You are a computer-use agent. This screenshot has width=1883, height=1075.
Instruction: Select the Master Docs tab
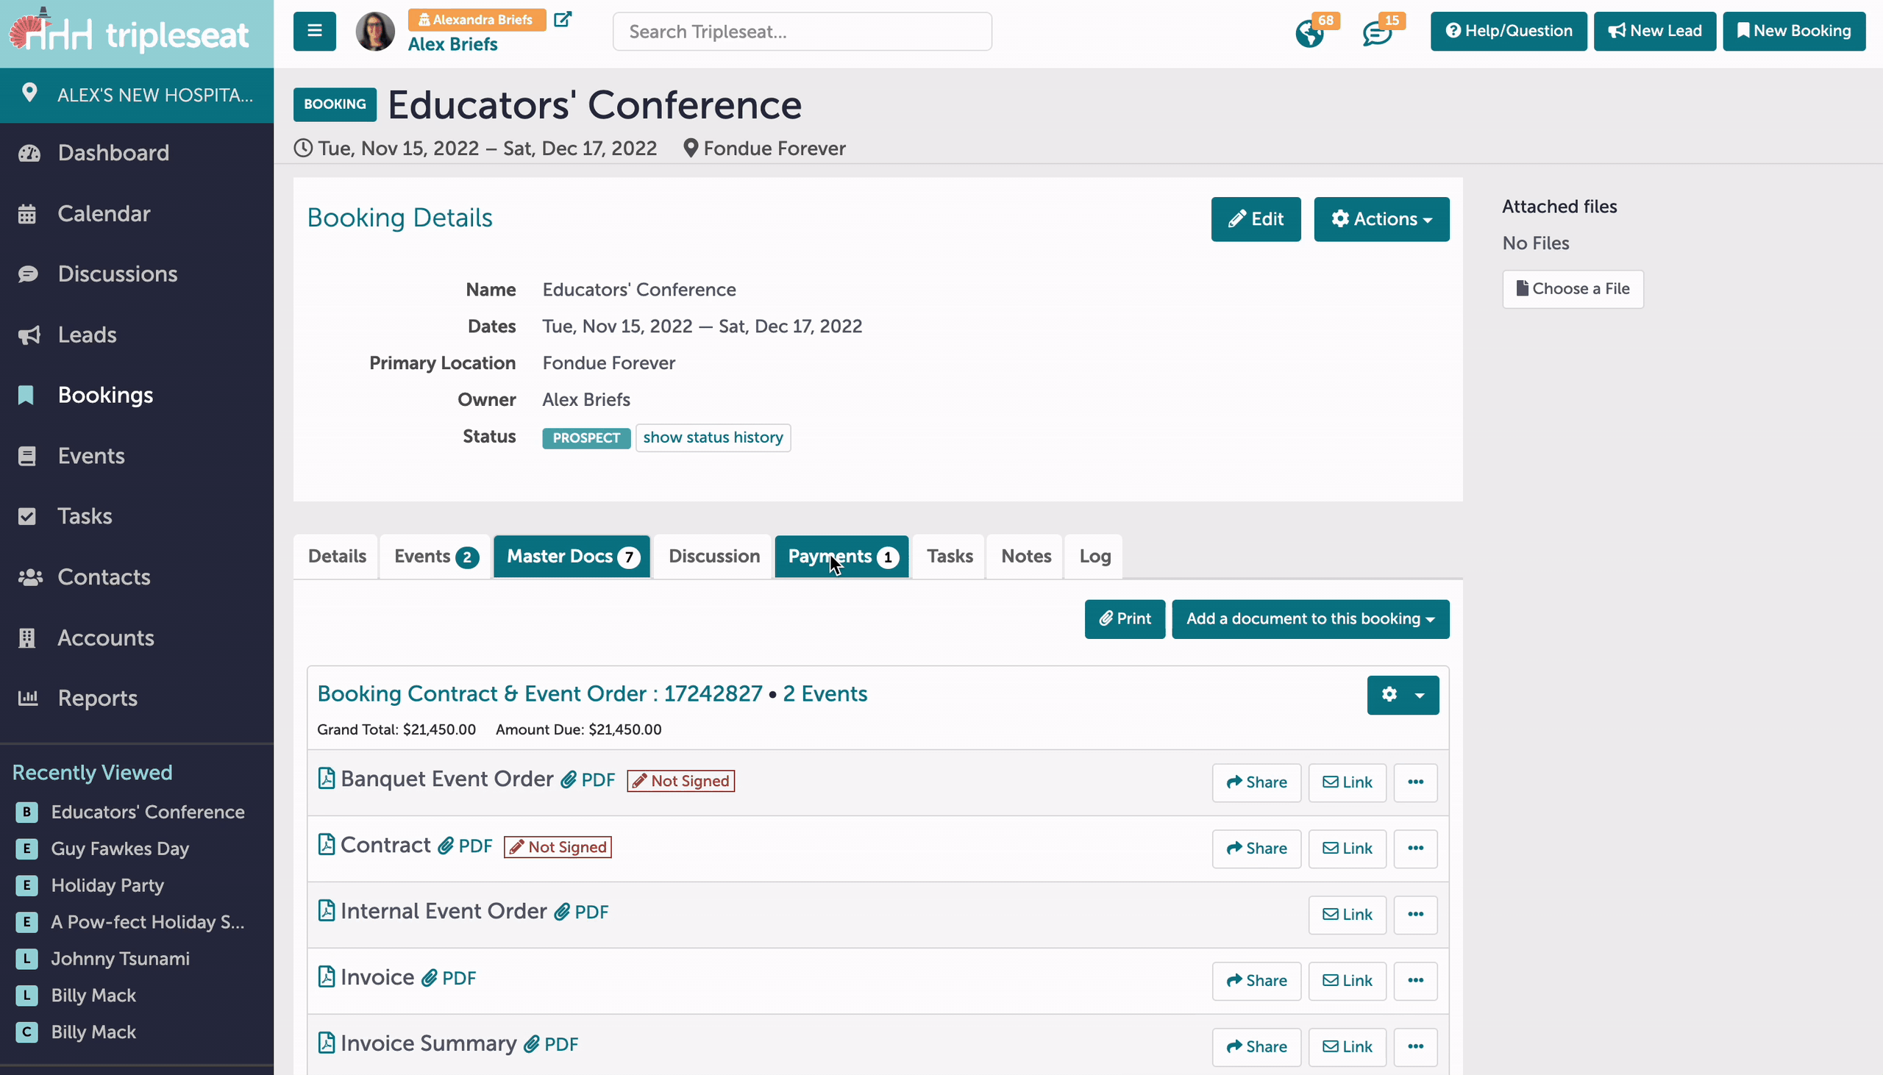(572, 556)
